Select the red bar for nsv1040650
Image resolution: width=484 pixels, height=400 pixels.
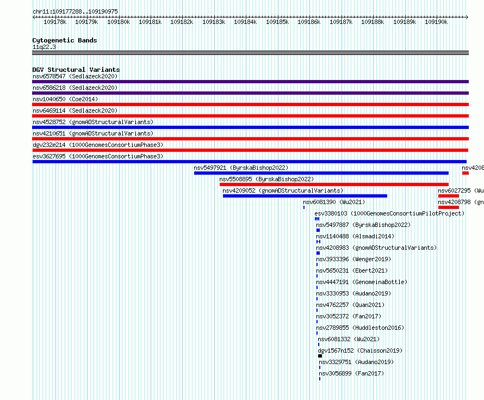point(250,104)
